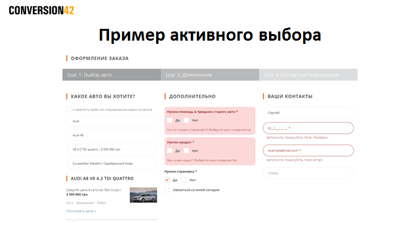Click the price text '3 395 060 грн'
This screenshot has height=236, width=420.
pos(77,195)
